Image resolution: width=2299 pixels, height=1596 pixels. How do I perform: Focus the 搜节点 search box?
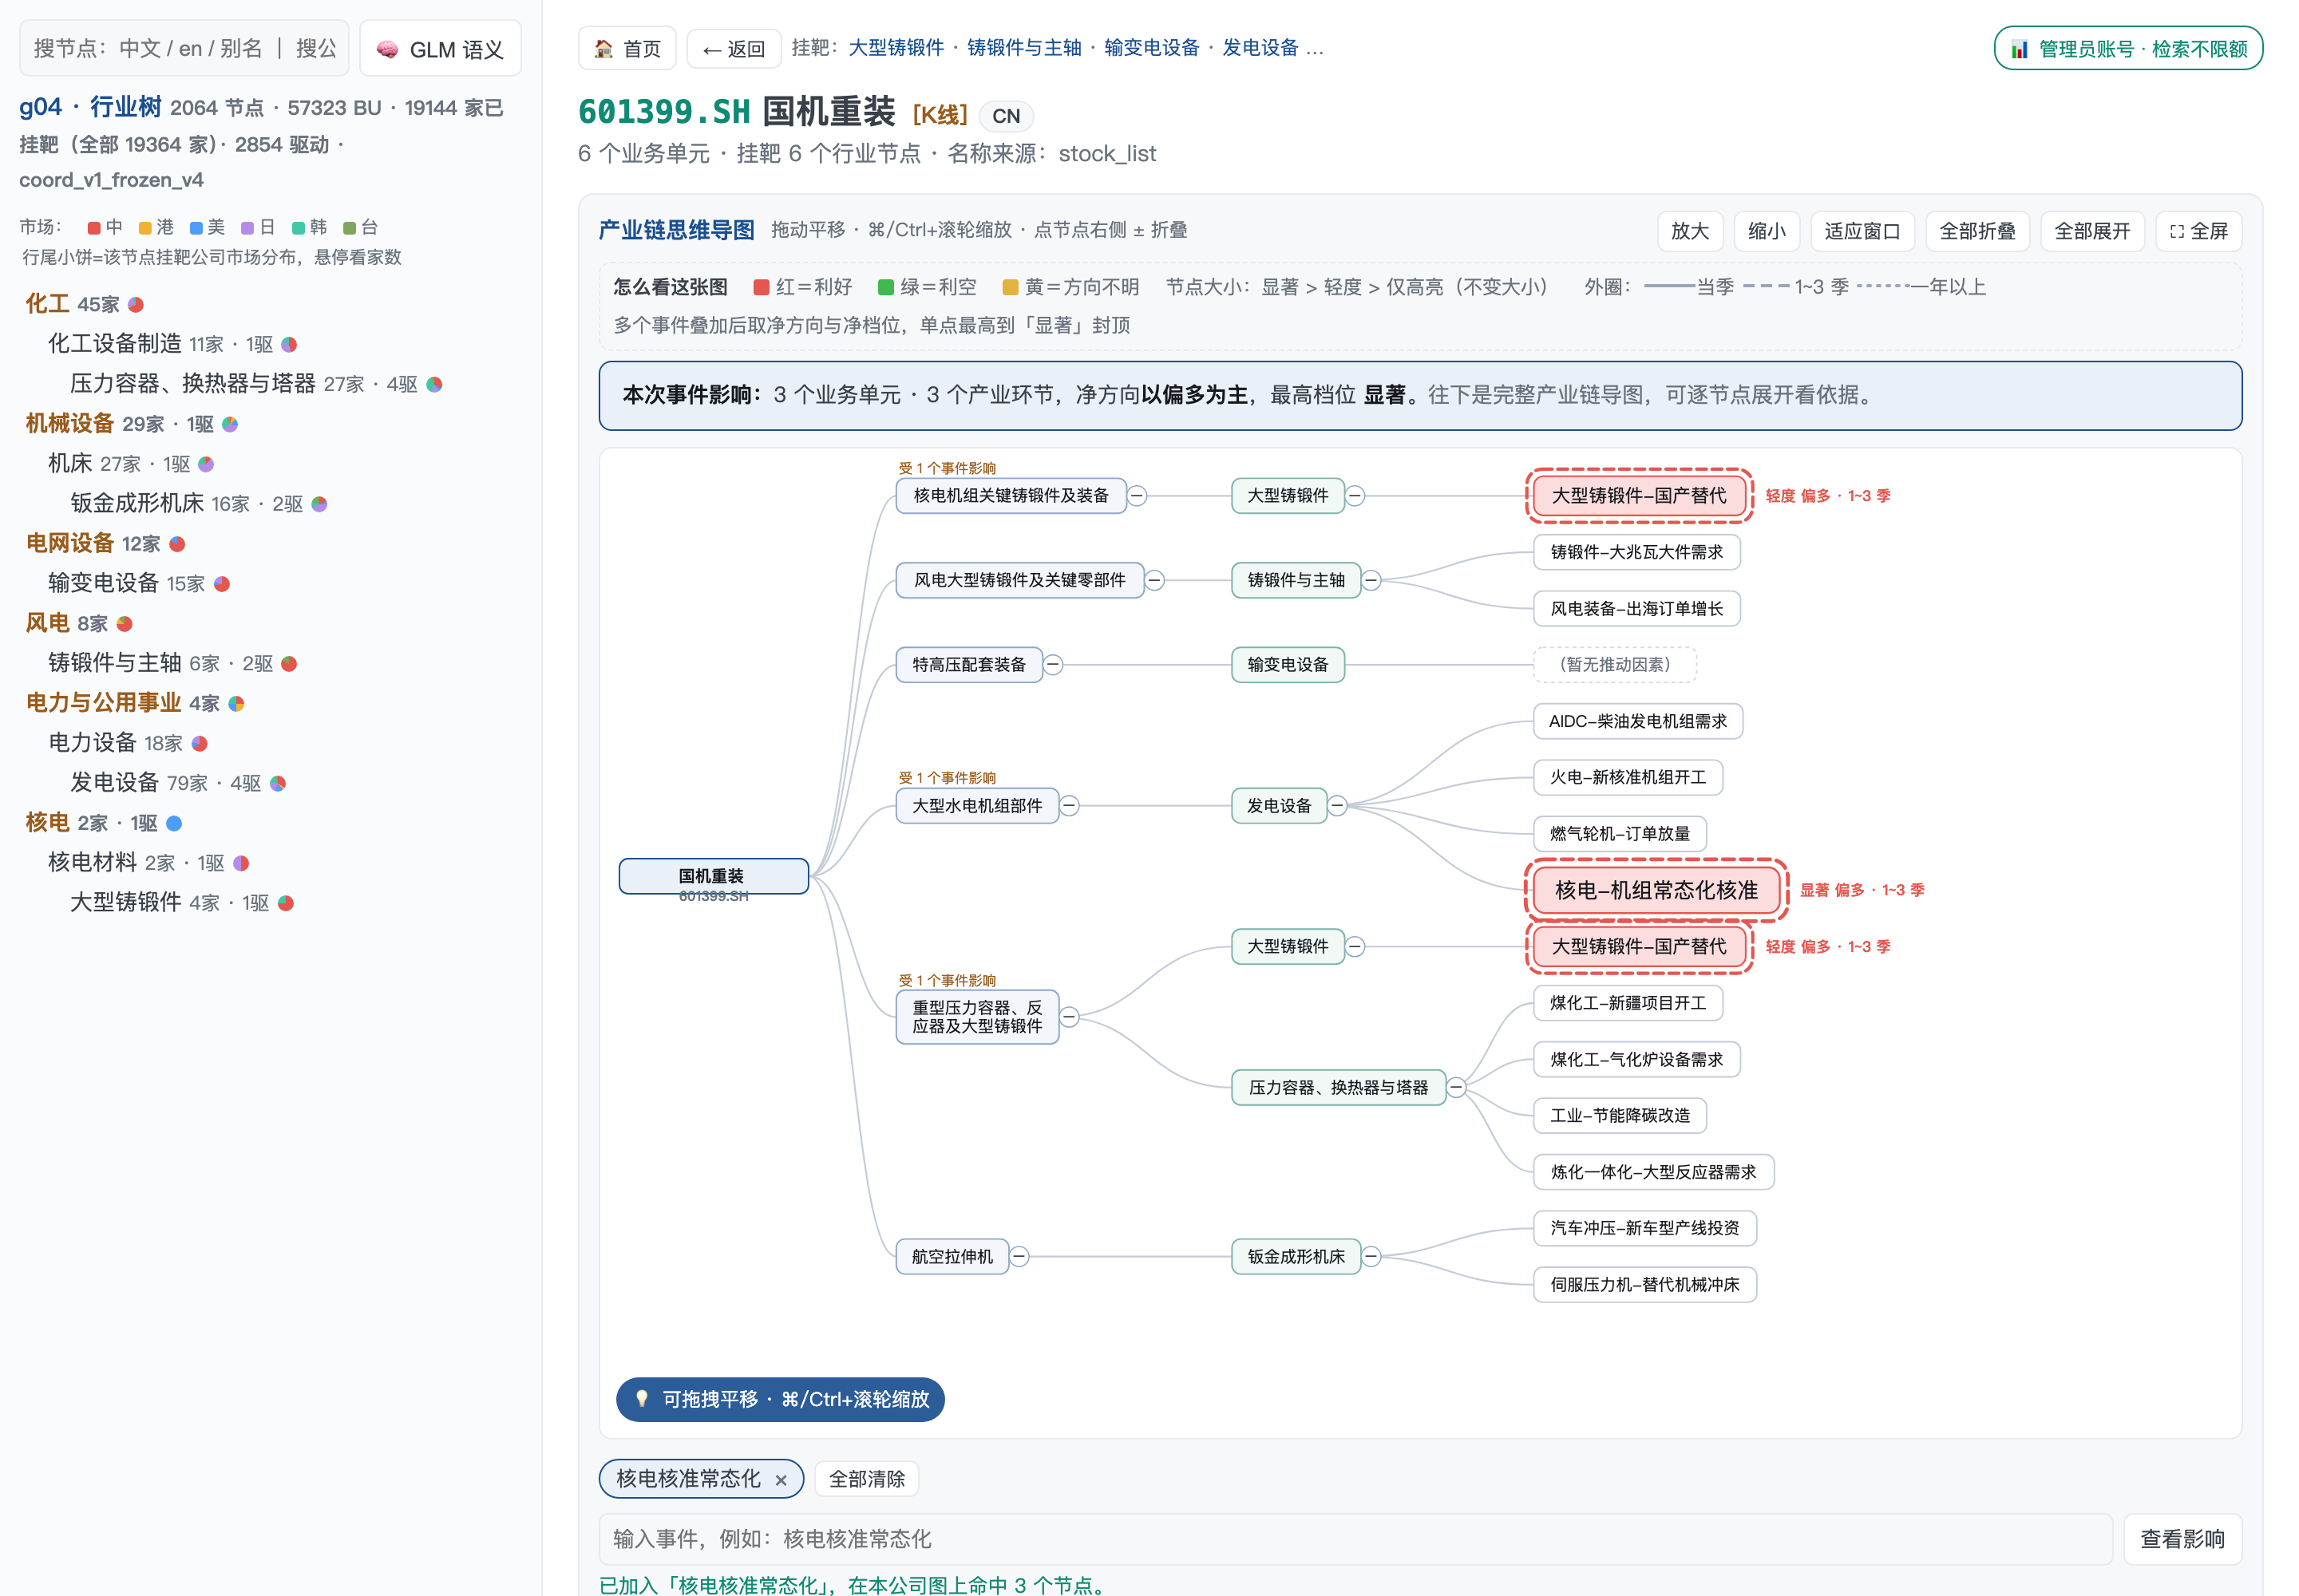[184, 48]
